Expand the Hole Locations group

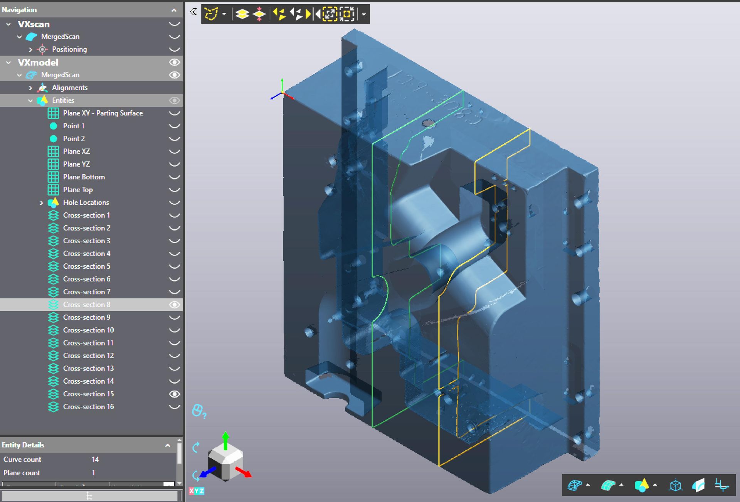41,202
